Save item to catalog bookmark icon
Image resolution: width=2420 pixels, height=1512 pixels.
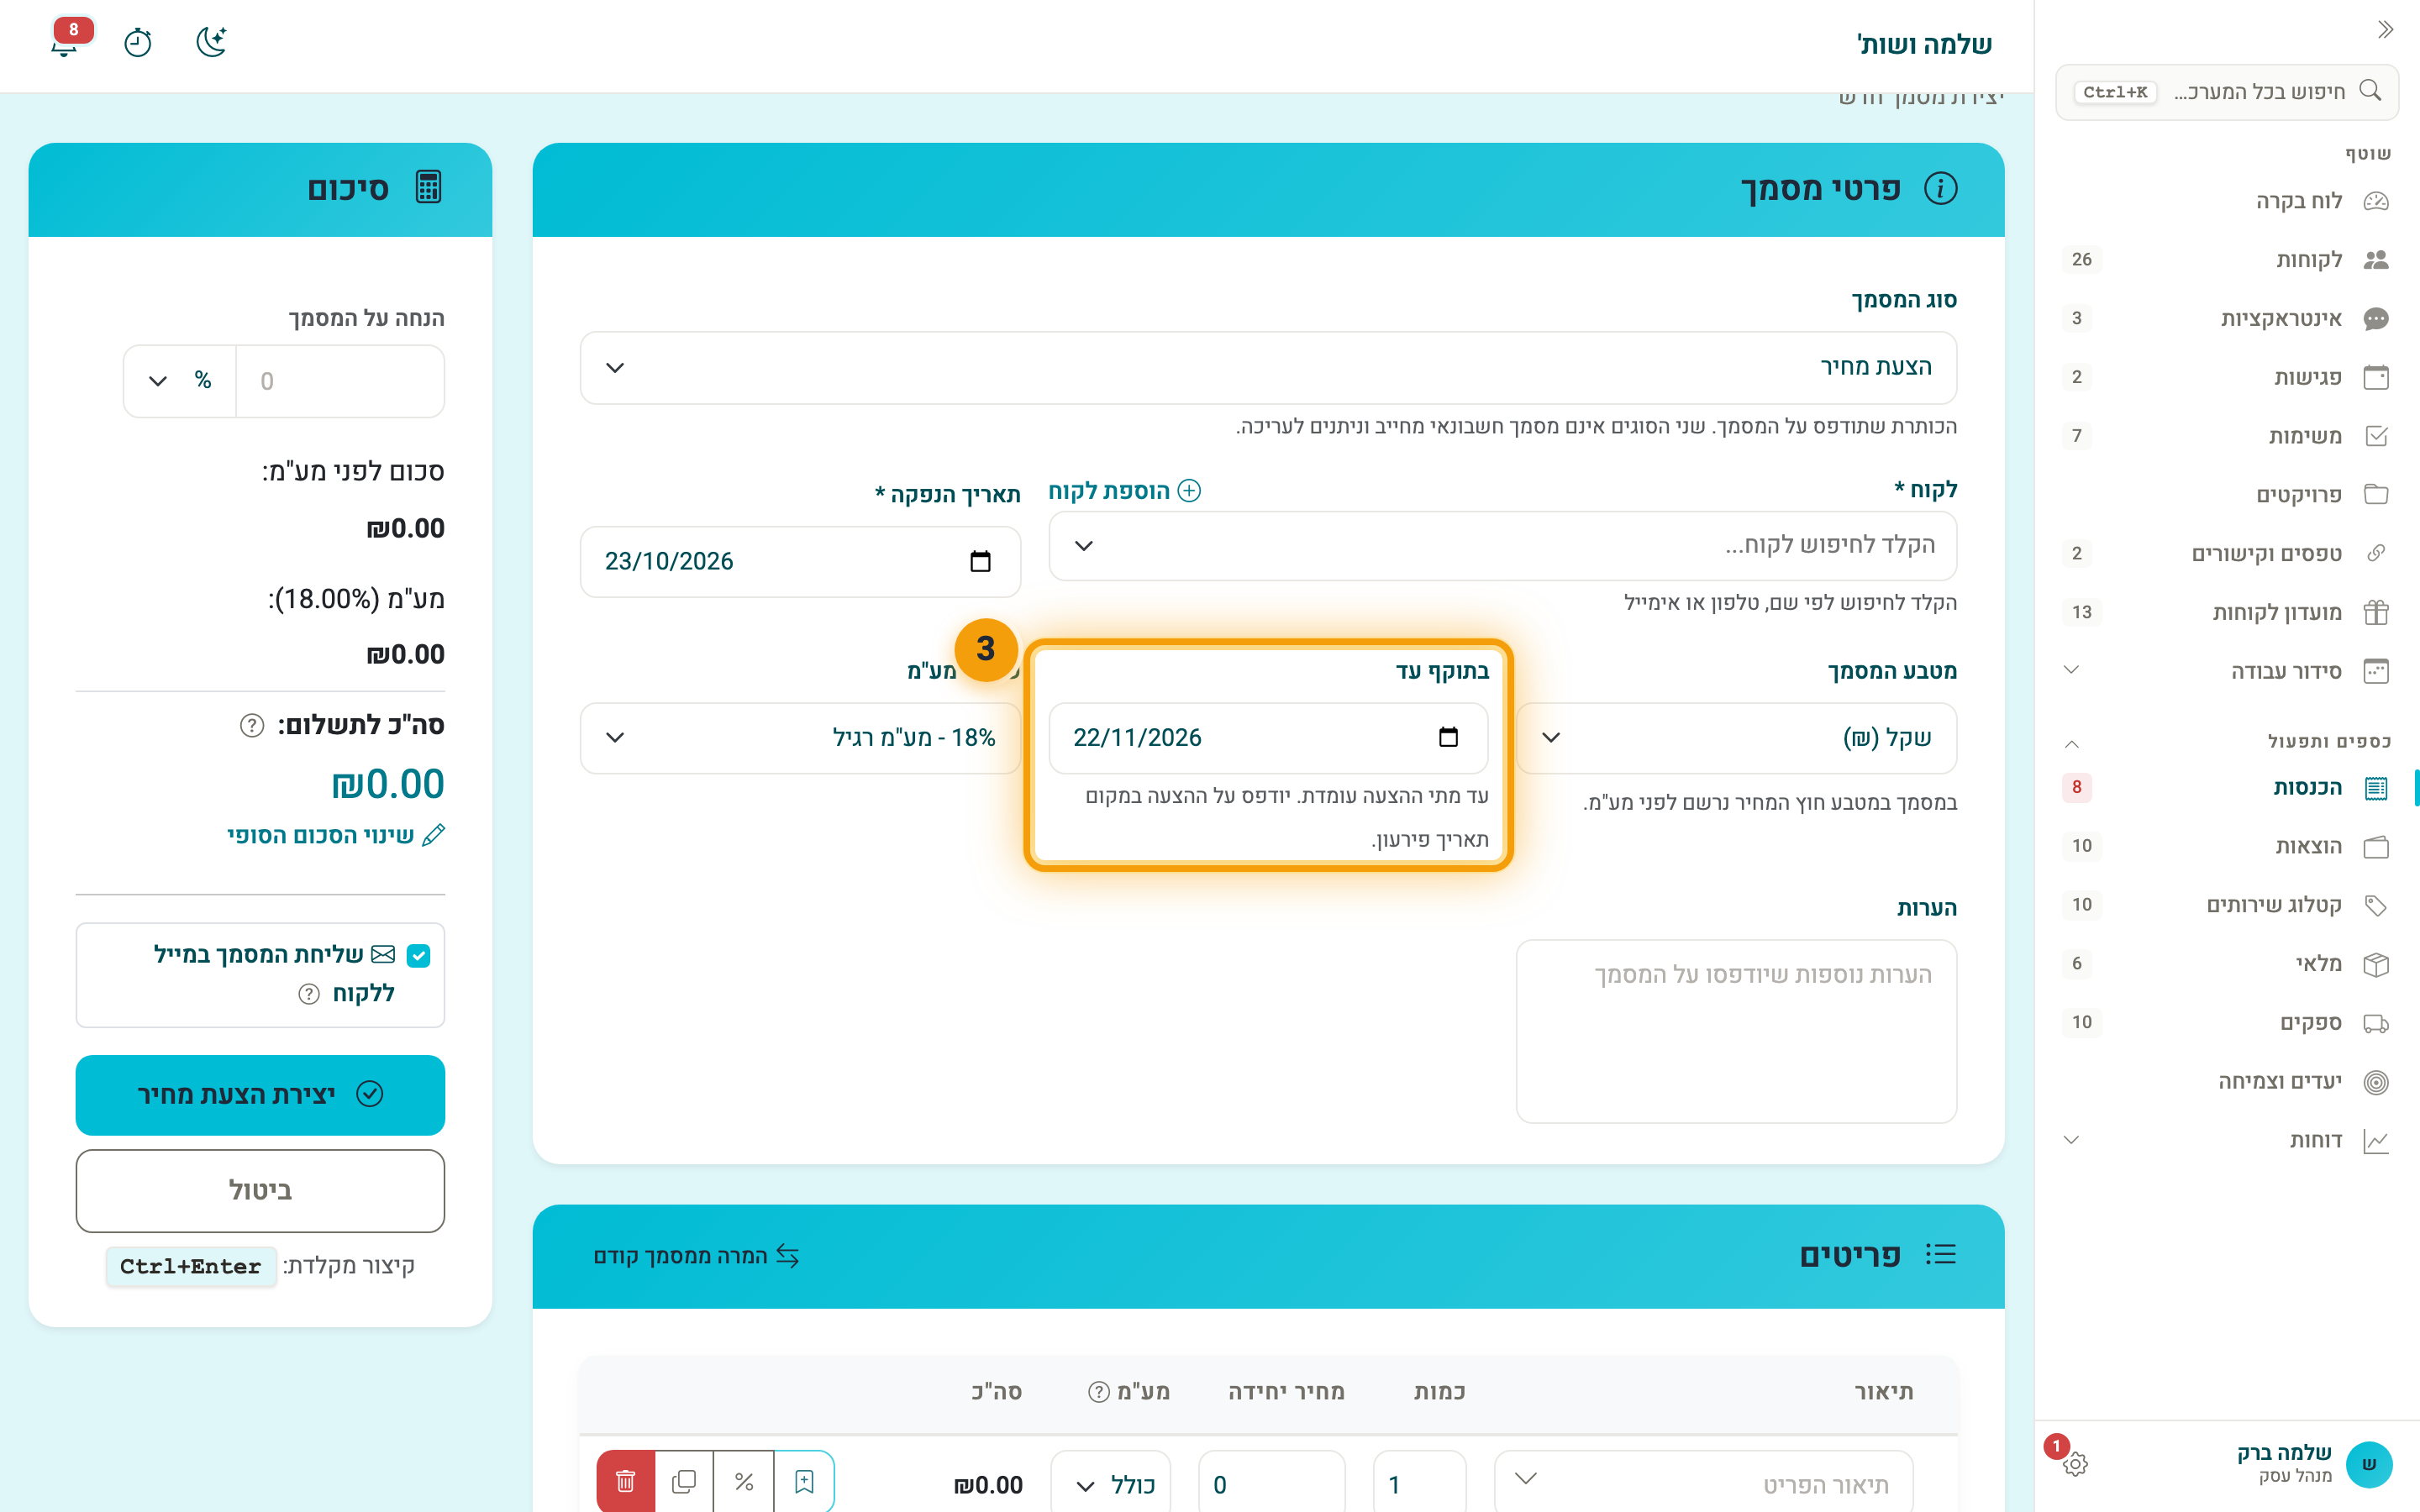[804, 1481]
